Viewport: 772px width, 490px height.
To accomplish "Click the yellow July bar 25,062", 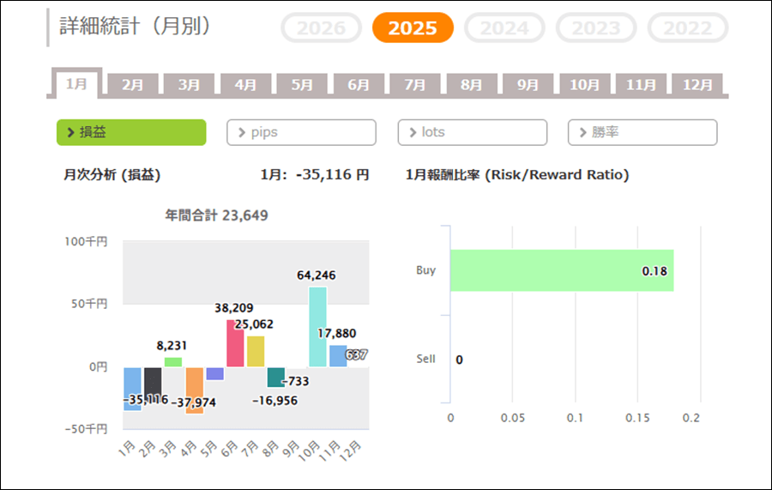I will tap(256, 352).
